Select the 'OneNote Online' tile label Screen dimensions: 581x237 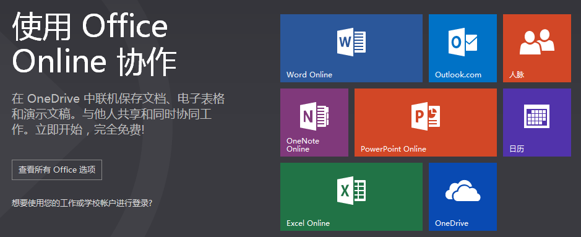pyautogui.click(x=303, y=145)
